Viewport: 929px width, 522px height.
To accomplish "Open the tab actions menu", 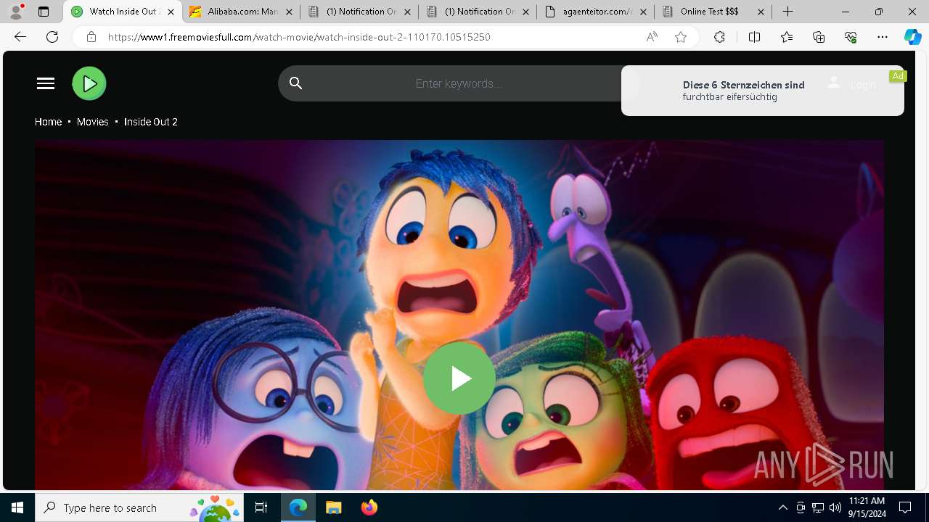I will tap(44, 12).
